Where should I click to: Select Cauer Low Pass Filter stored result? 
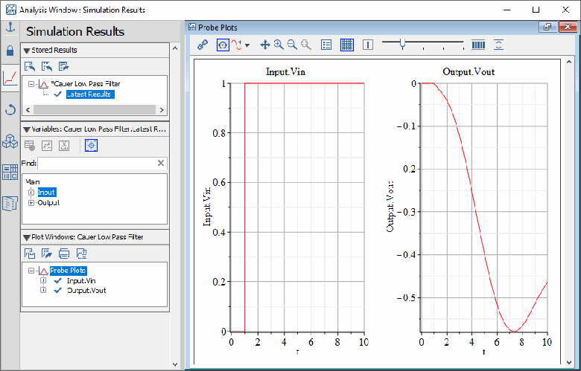click(85, 84)
